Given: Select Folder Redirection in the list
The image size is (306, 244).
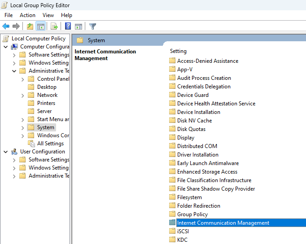Looking at the screenshot, I should pyautogui.click(x=199, y=206).
